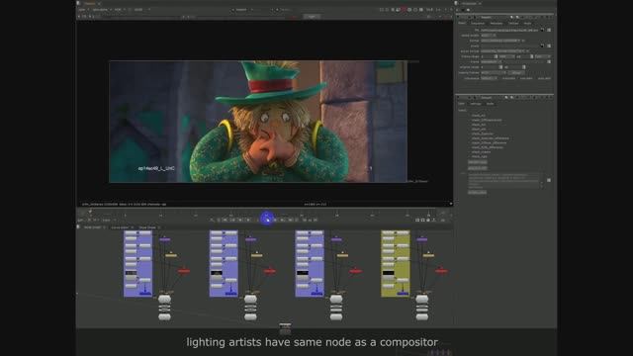Select the black thumbnail node in olive backdrop
The width and height of the screenshot is (633, 356).
click(389, 273)
